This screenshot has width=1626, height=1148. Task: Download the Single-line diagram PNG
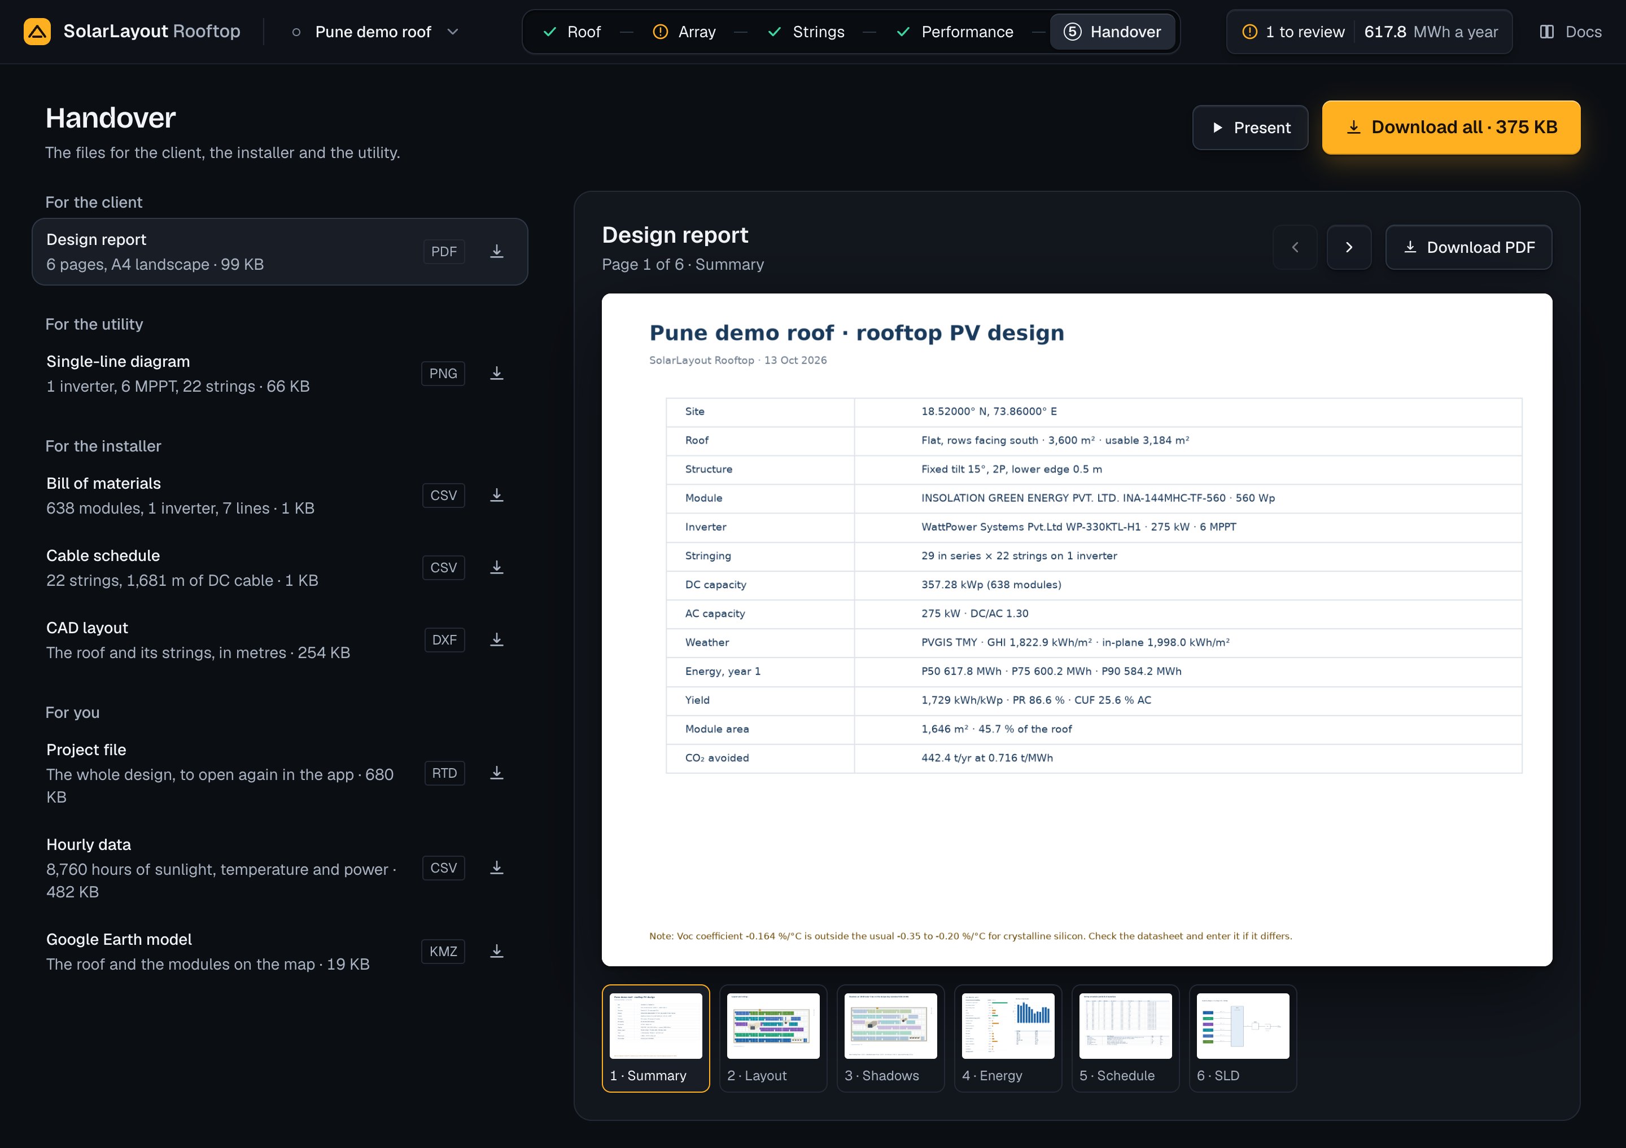point(497,373)
